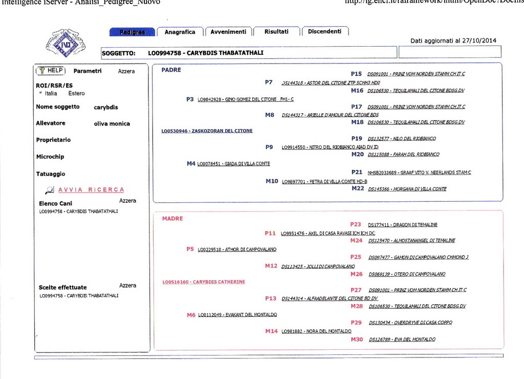
Task: Open M14 Nora del Montaldo link
Action: tap(316, 331)
